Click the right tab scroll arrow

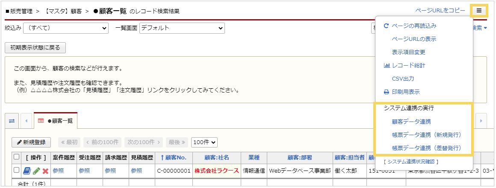point(481,121)
